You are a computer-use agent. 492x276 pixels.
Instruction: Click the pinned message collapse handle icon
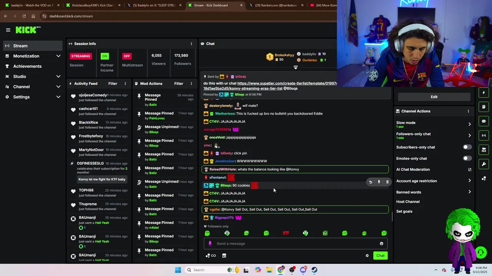tap(296, 67)
